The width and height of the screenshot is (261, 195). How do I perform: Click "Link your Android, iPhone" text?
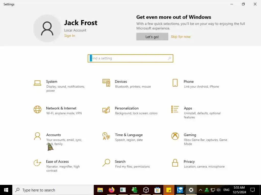coord(201,87)
